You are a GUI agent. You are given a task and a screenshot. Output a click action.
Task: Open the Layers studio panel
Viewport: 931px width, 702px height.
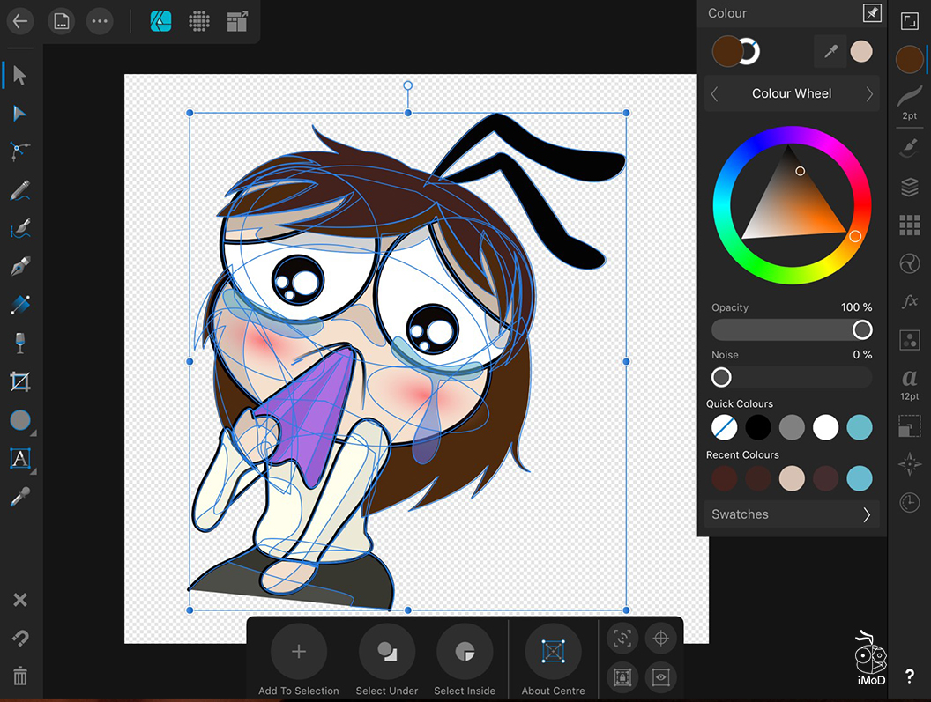coord(909,187)
